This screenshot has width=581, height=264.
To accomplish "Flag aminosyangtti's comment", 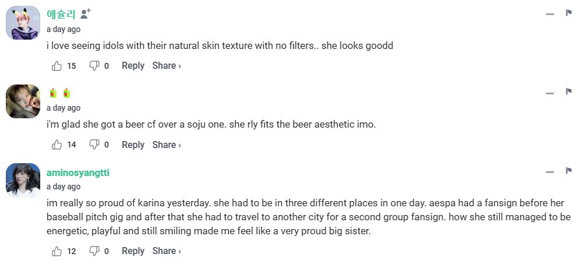I will 568,171.
